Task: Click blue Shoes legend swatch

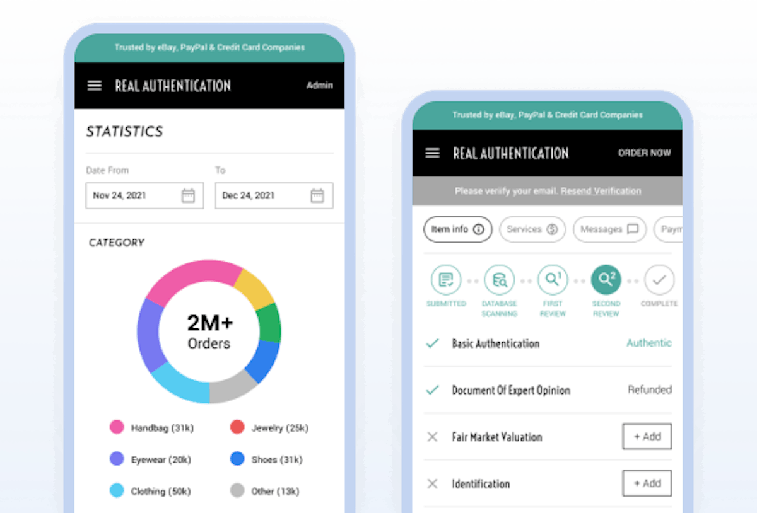Action: (x=237, y=459)
